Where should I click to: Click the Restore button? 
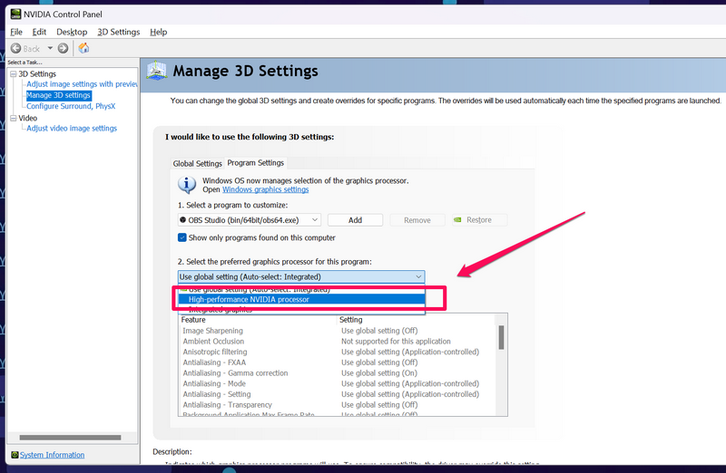coord(479,220)
